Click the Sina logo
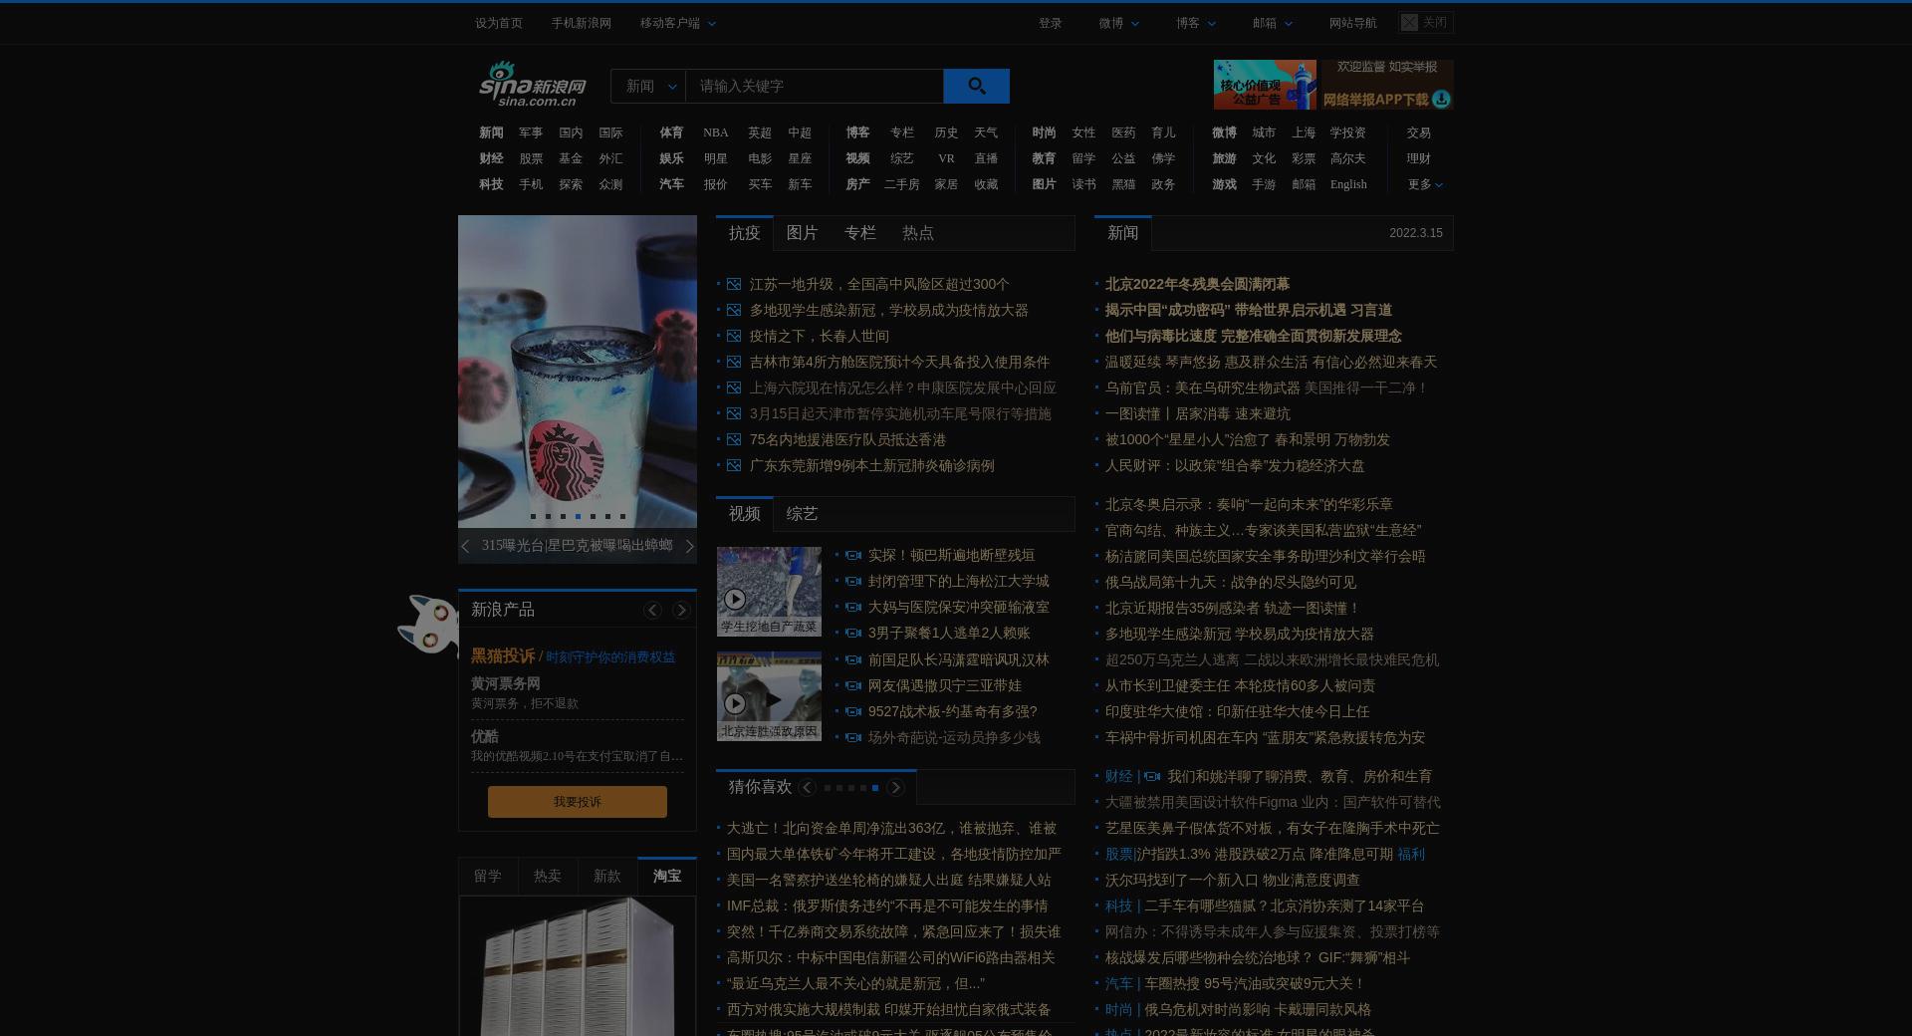Image resolution: width=1912 pixels, height=1036 pixels. coord(532,85)
